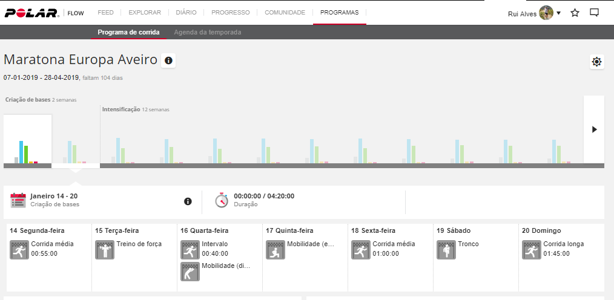Click info icon beside Maratona Europa Aveiro
The width and height of the screenshot is (614, 300).
(168, 60)
